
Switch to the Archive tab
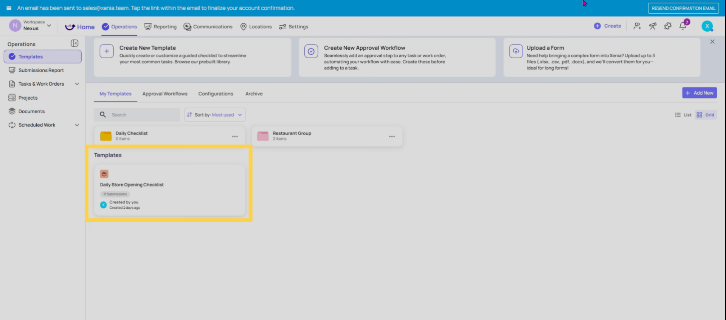coord(254,94)
